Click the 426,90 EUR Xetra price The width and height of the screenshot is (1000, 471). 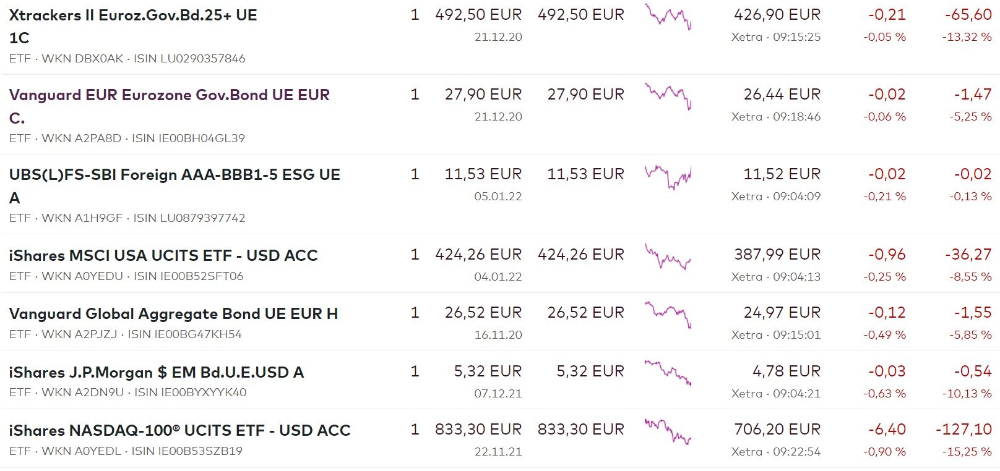[x=777, y=15]
